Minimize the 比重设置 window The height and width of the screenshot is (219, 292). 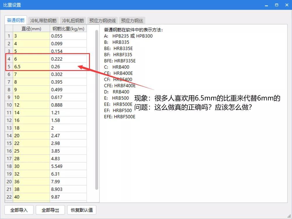tap(266, 5)
